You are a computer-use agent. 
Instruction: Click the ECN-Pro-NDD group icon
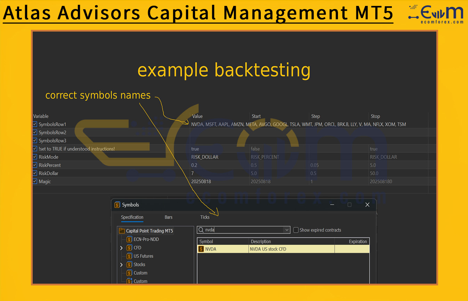coord(129,239)
